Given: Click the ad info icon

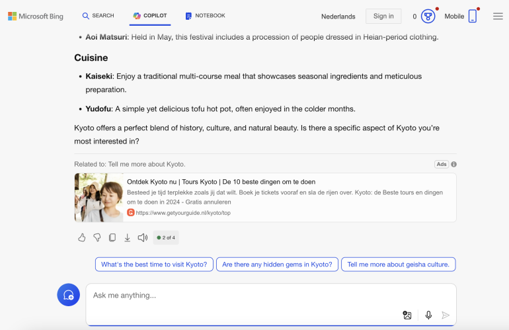Looking at the screenshot, I should 454,165.
